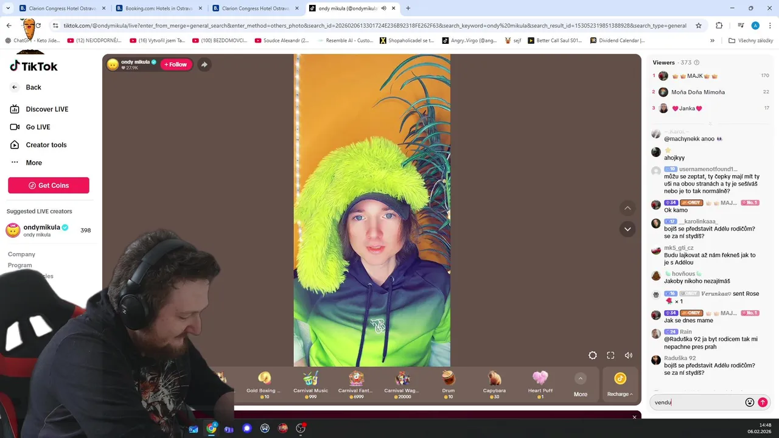Click the address bar URL
Image resolution: width=779 pixels, height=438 pixels.
(x=374, y=26)
